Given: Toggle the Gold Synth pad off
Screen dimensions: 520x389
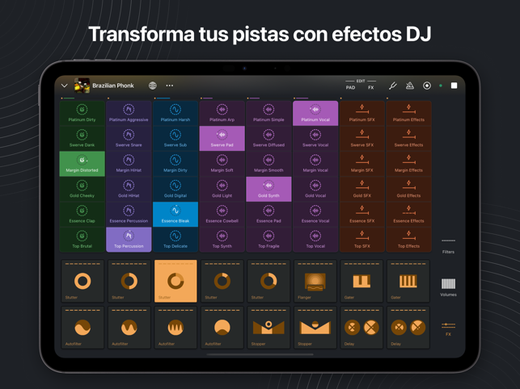Looking at the screenshot, I should tap(268, 189).
